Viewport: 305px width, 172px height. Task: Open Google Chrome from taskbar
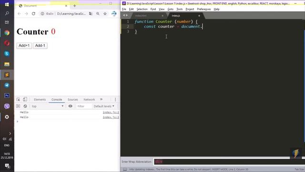(x=7, y=33)
